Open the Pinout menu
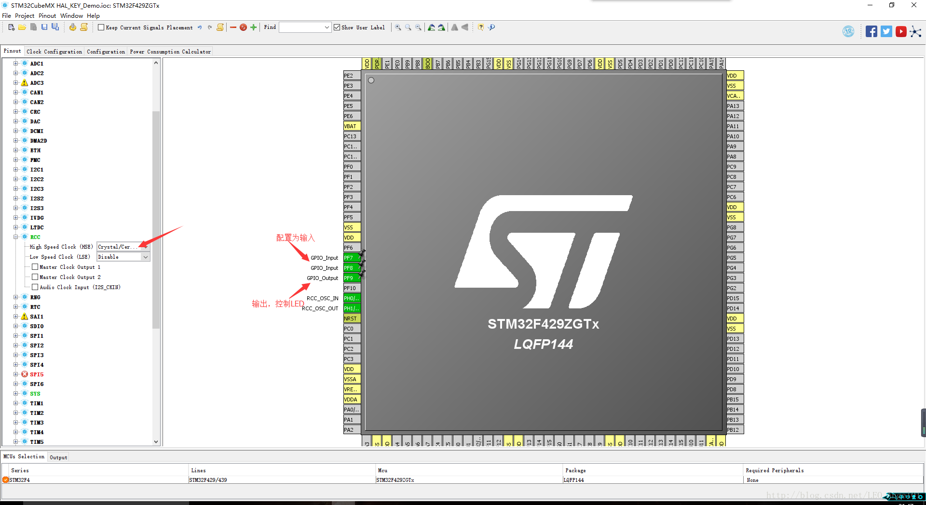This screenshot has width=926, height=505. tap(47, 16)
